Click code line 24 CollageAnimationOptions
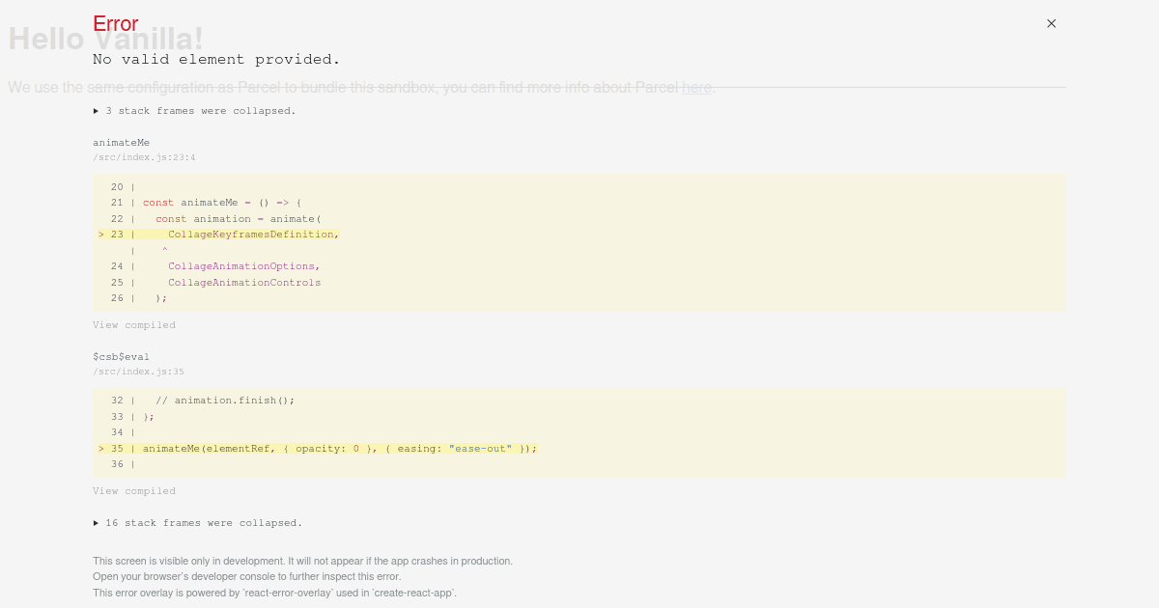This screenshot has height=608, width=1159. point(243,266)
